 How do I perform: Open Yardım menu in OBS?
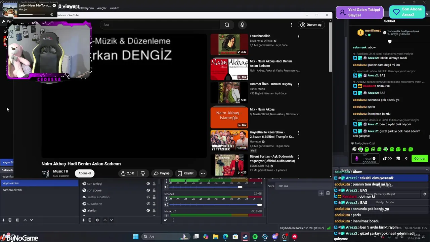114,8
